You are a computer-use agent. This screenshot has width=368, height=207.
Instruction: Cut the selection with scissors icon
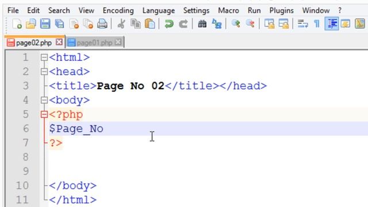[121, 24]
